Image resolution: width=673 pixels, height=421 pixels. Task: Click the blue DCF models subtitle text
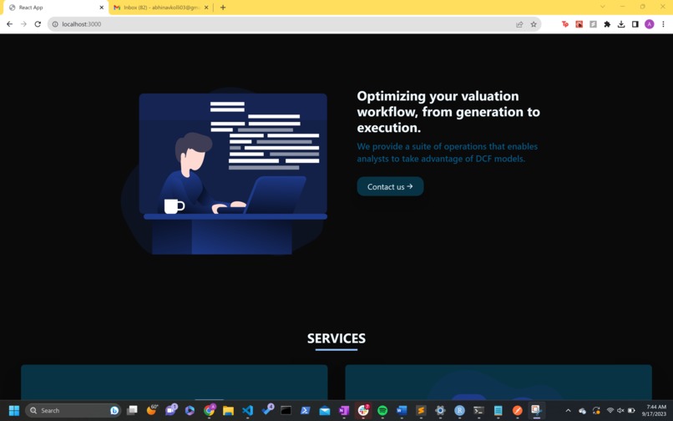tap(448, 153)
